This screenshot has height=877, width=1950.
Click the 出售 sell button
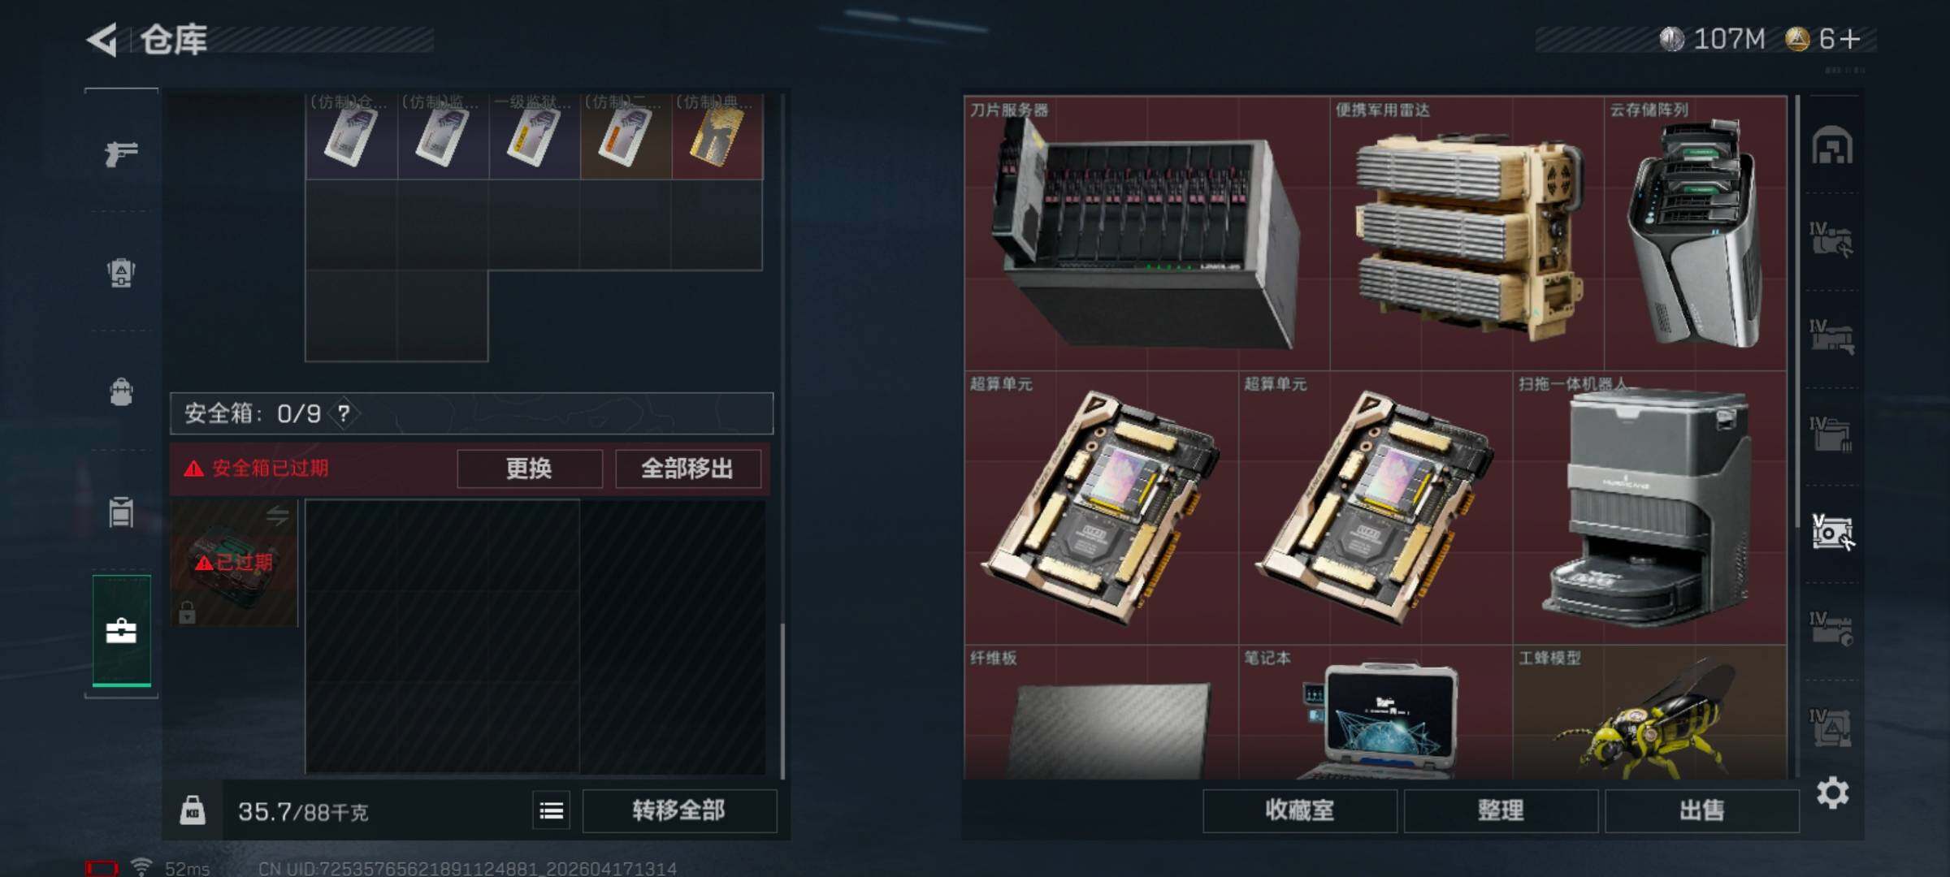tap(1701, 810)
